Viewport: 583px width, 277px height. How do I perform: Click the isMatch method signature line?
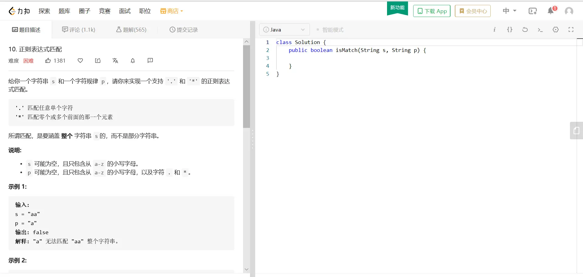[357, 50]
